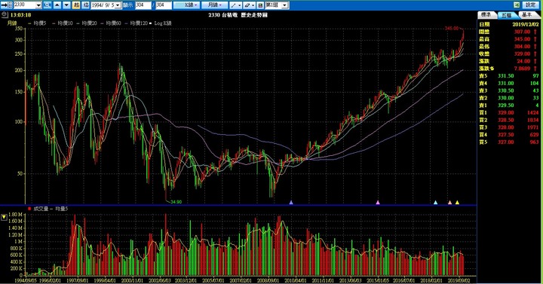This screenshot has height=284, width=543.
Task: Click the x-axis date 2010/04/01
Action: pyautogui.click(x=296, y=280)
